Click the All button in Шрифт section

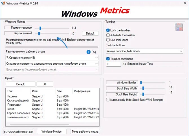point(45,84)
